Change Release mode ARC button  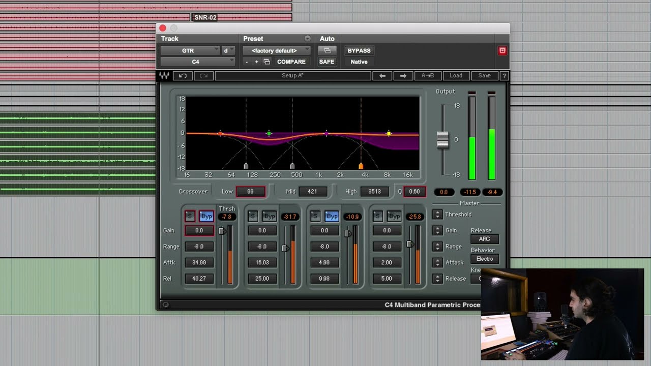click(x=485, y=239)
